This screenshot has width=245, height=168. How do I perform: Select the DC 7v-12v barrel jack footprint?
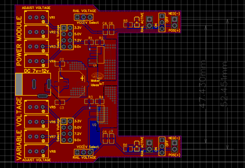(x=33, y=84)
